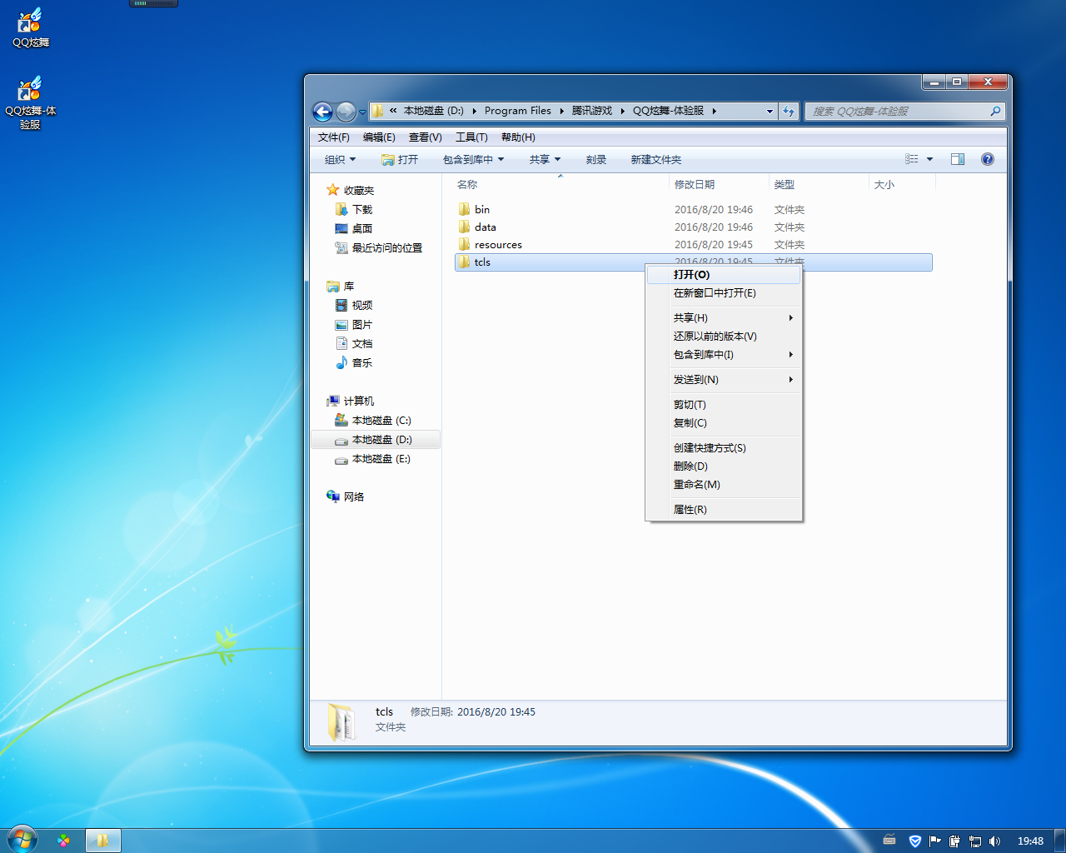Click the 新建文件夹 toolbar button
This screenshot has width=1066, height=853.
coord(655,159)
